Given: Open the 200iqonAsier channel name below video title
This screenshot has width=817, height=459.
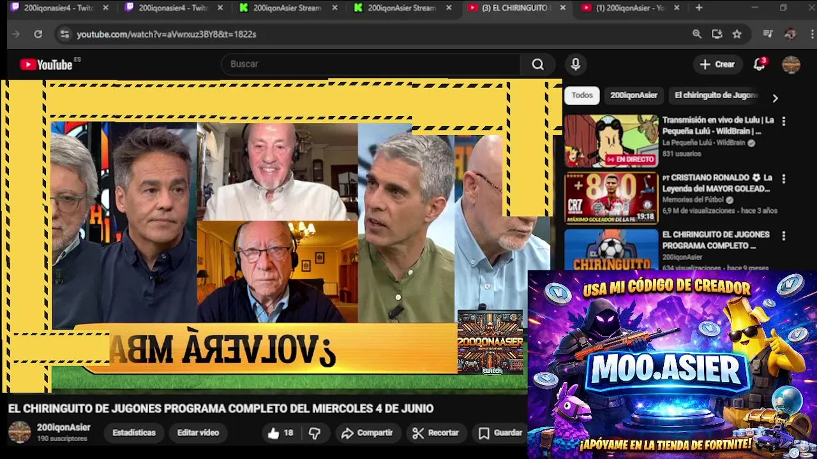Looking at the screenshot, I should click(x=63, y=428).
